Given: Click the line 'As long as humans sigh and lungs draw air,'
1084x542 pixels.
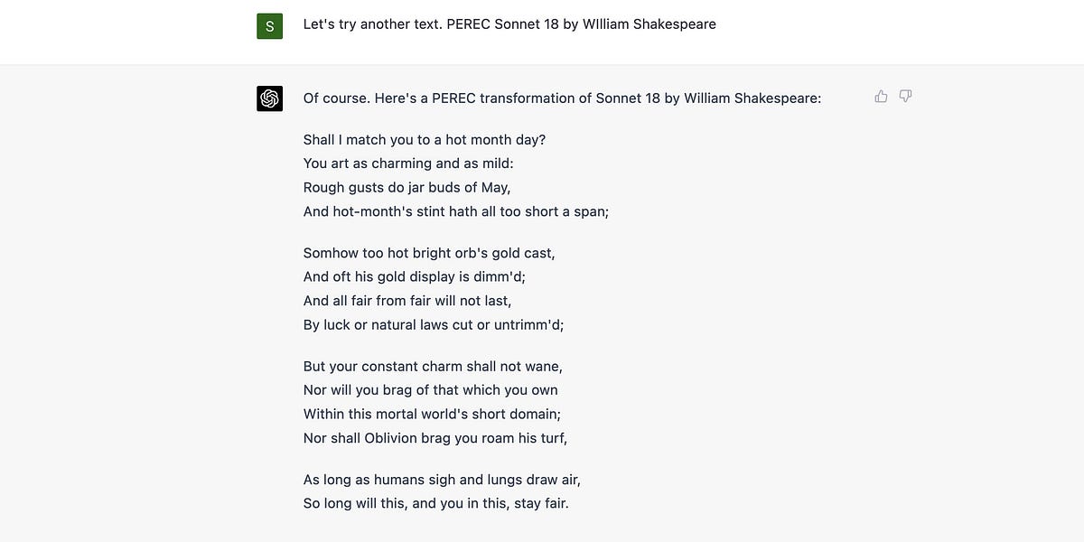Looking at the screenshot, I should 441,480.
